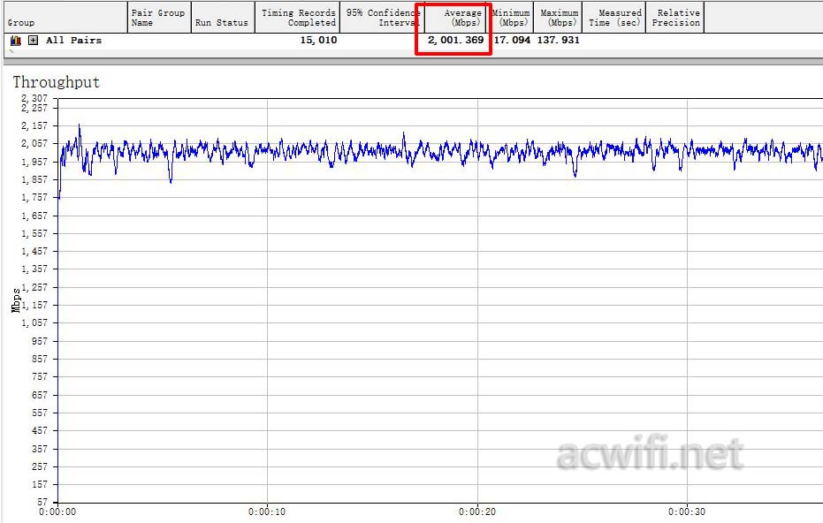Click the Minimum (Mbps) column header
Screen dimensions: 823x523
(x=510, y=18)
